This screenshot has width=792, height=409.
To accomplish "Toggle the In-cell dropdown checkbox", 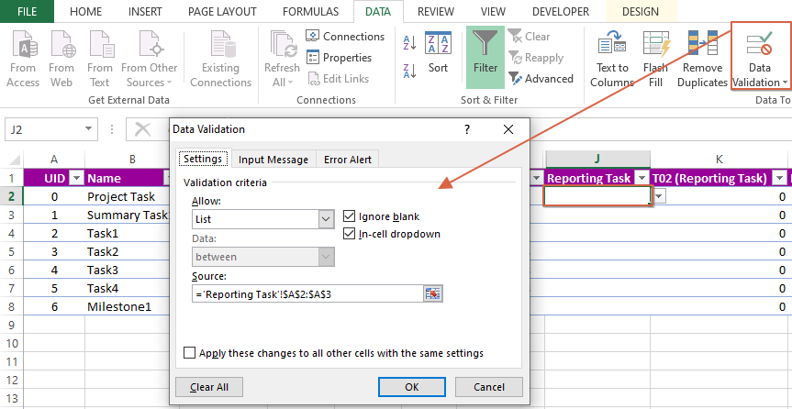I will tap(350, 234).
